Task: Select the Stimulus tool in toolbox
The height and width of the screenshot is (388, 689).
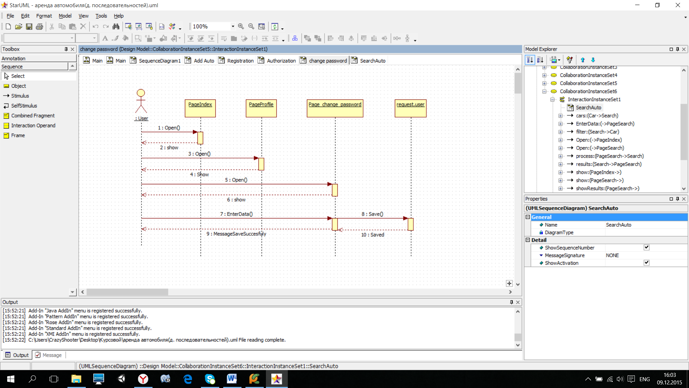Action: click(19, 96)
